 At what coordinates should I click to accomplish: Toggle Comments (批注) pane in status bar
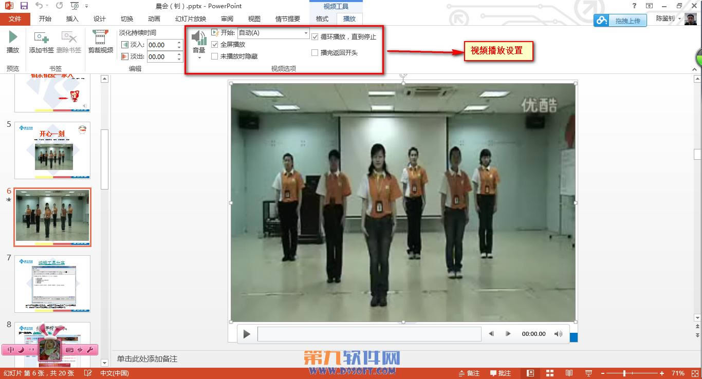501,373
